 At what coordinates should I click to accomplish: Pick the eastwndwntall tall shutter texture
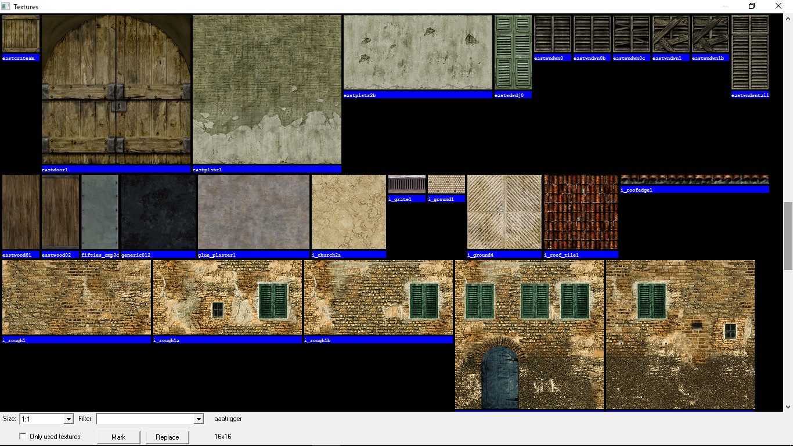(750, 52)
